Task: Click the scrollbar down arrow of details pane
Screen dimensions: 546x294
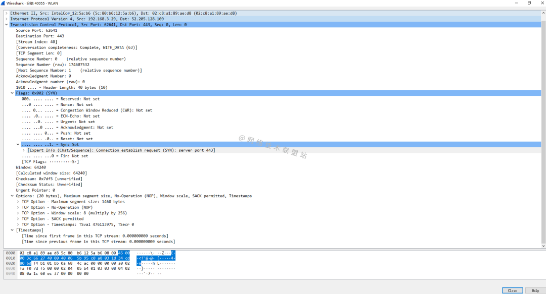Action: 543,246
